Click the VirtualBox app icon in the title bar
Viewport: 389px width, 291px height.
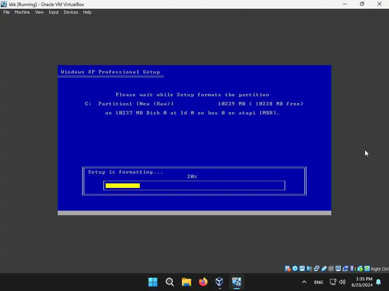coord(4,4)
